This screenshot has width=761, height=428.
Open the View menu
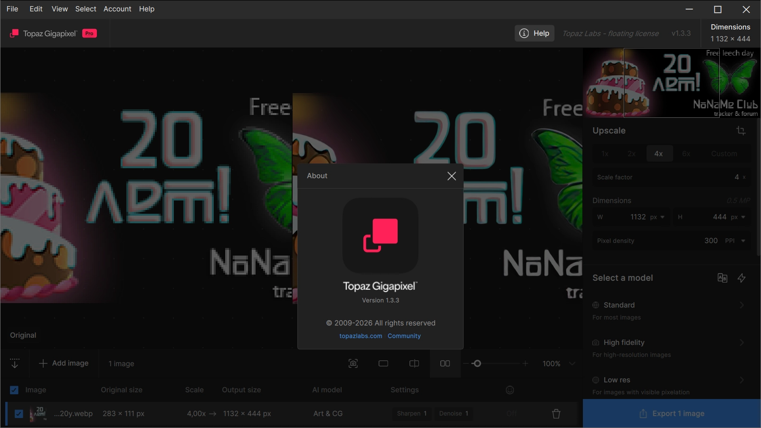60,9
